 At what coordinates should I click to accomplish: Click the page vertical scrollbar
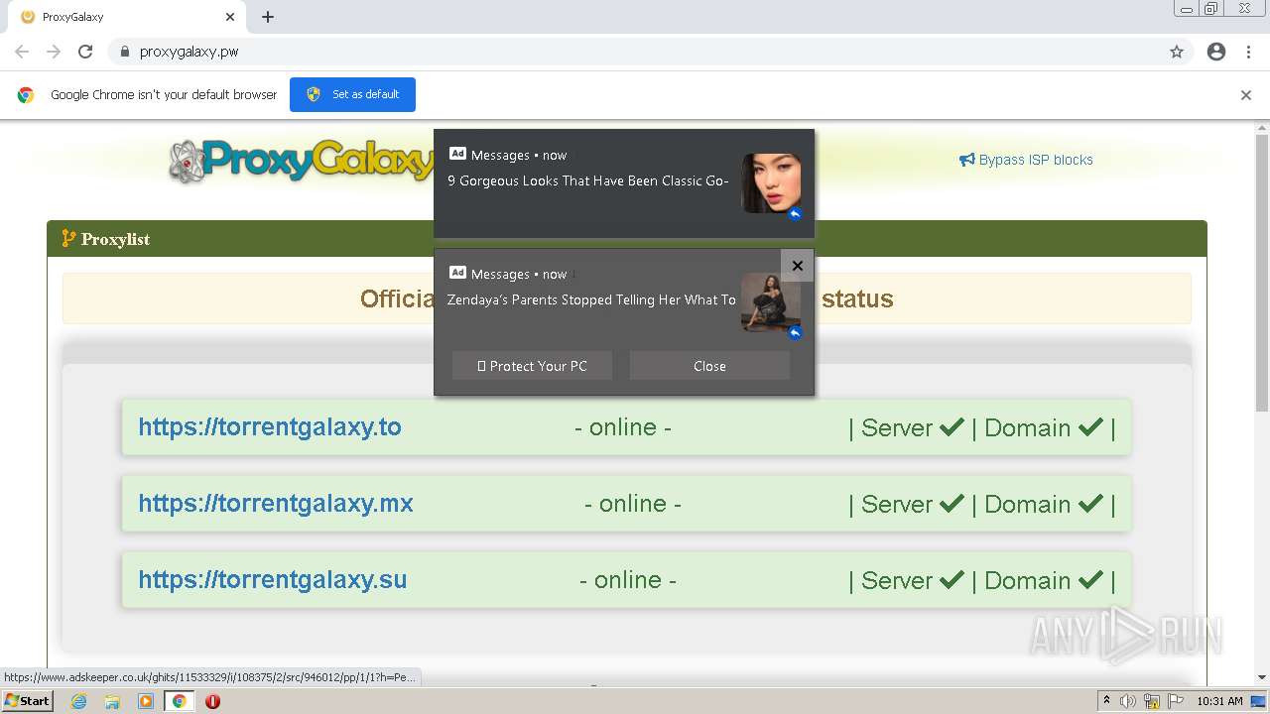[1262, 273]
